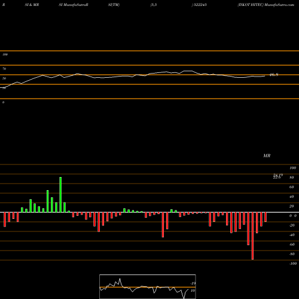The width and height of the screenshot is (299, 299).
Task: Click the 'SI(TM)' header label
Action: (x=114, y=5)
